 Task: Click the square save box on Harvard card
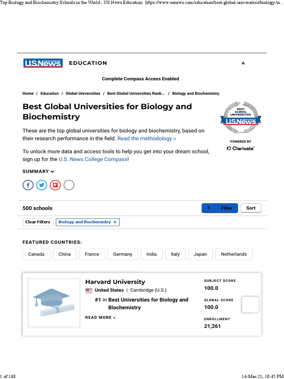250,305
